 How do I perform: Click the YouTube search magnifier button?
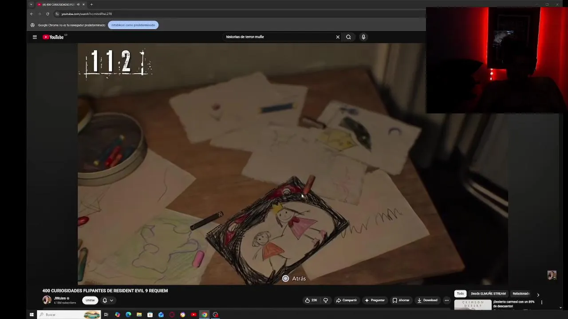[348, 37]
